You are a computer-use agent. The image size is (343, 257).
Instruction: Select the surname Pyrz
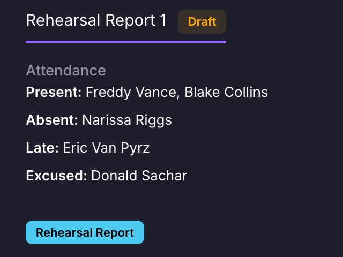(x=135, y=148)
